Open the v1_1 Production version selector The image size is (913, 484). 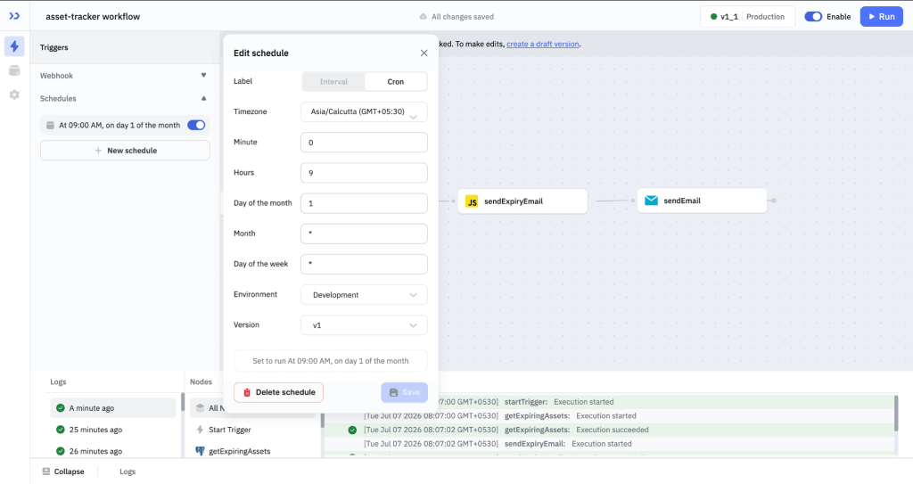click(747, 17)
